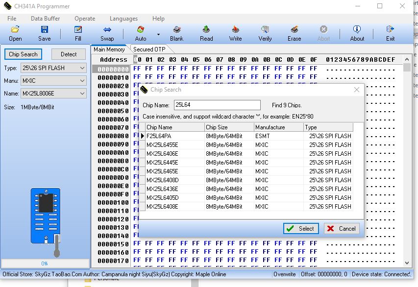Screen dimensions: 418x287
Task: Click the Chip Search dialog title icon
Action: [x=144, y=90]
